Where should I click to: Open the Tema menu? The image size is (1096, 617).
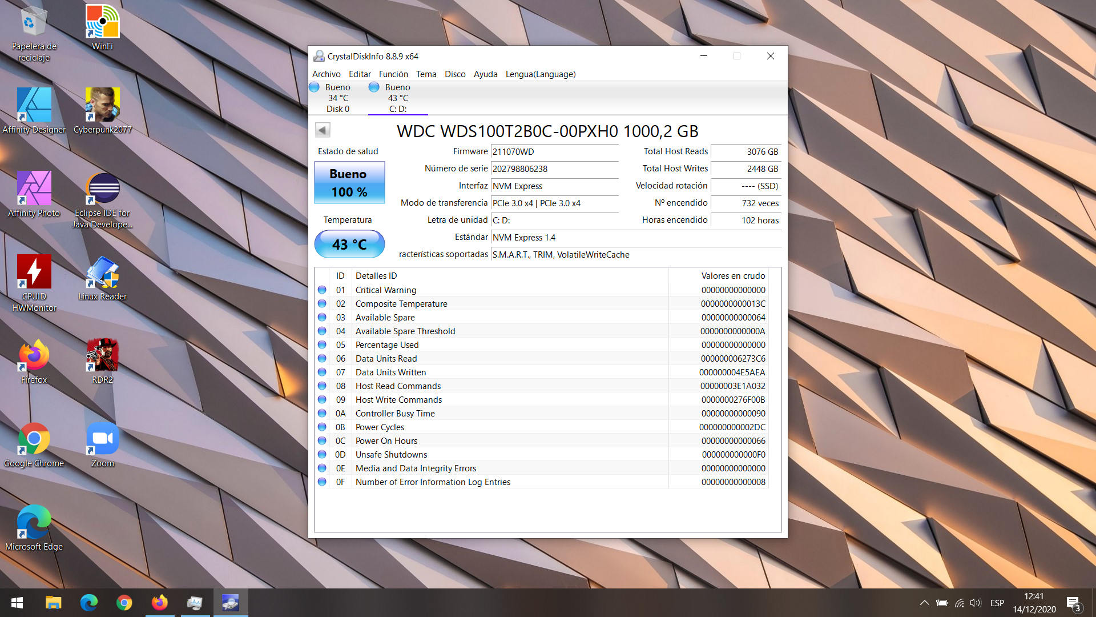[x=426, y=74]
